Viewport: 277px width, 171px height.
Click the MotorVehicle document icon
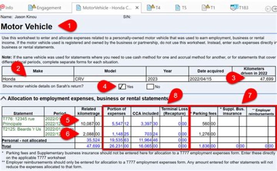click(79, 8)
